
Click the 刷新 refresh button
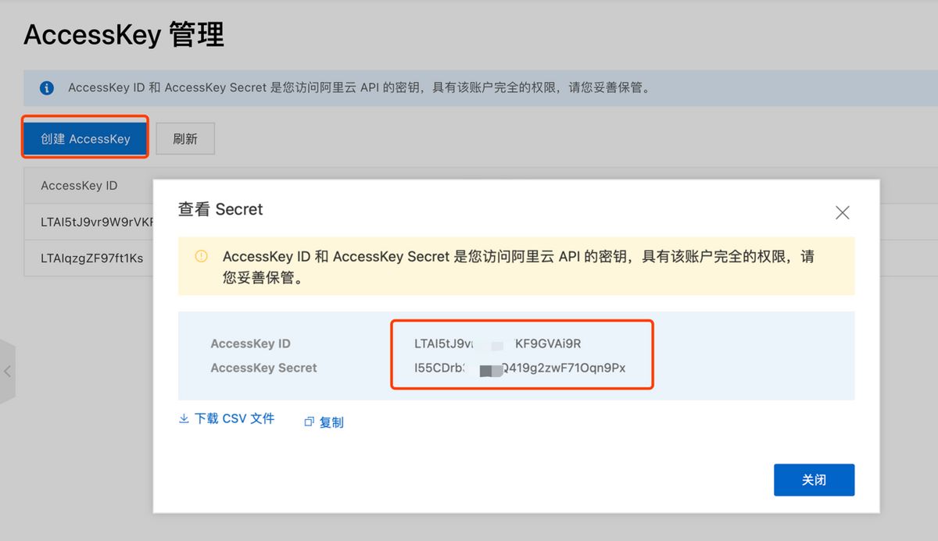(x=185, y=139)
